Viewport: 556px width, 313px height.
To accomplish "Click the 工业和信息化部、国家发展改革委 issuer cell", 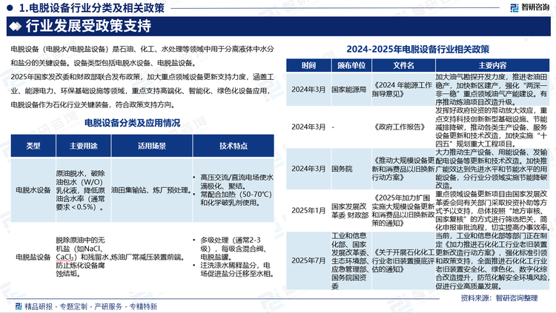I will [351, 260].
